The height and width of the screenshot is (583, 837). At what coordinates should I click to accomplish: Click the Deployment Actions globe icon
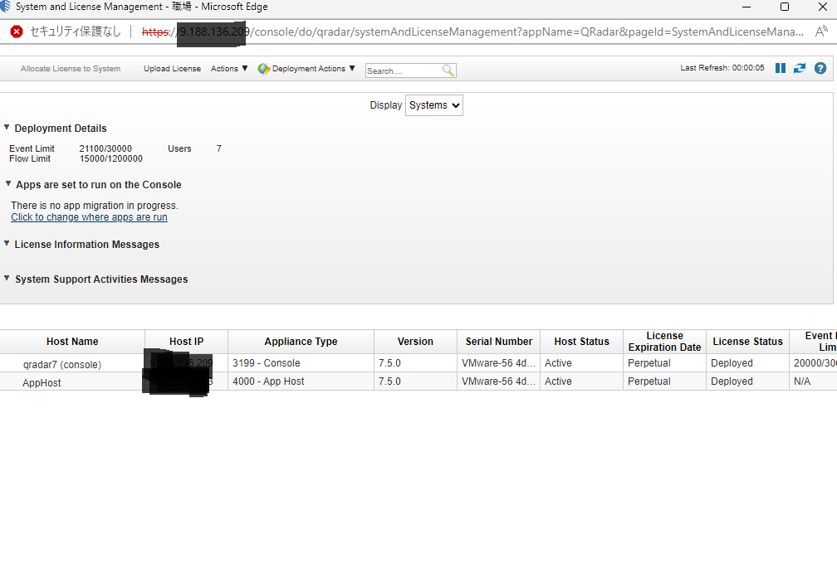coord(264,69)
